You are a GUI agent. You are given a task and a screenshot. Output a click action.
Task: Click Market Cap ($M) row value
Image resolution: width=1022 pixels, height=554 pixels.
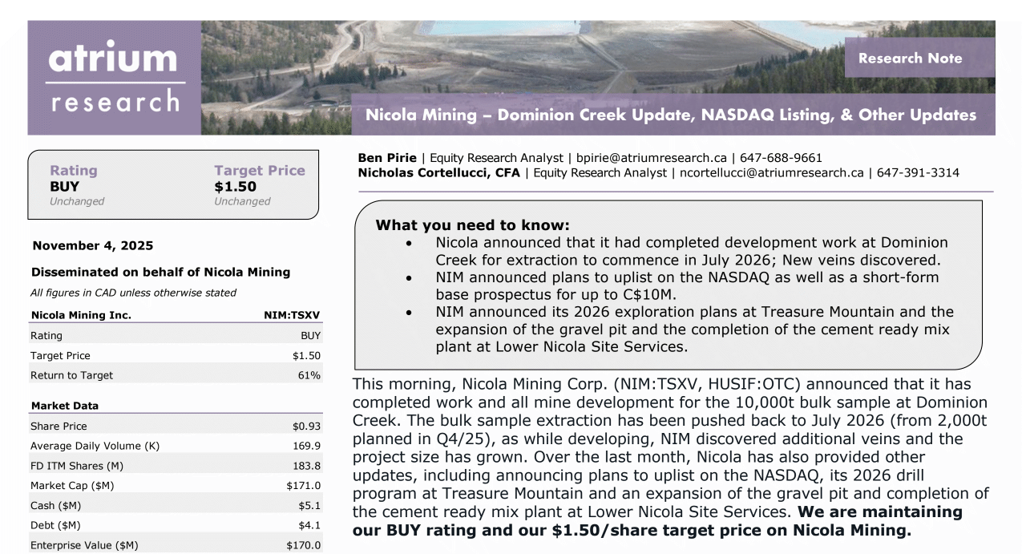click(303, 485)
